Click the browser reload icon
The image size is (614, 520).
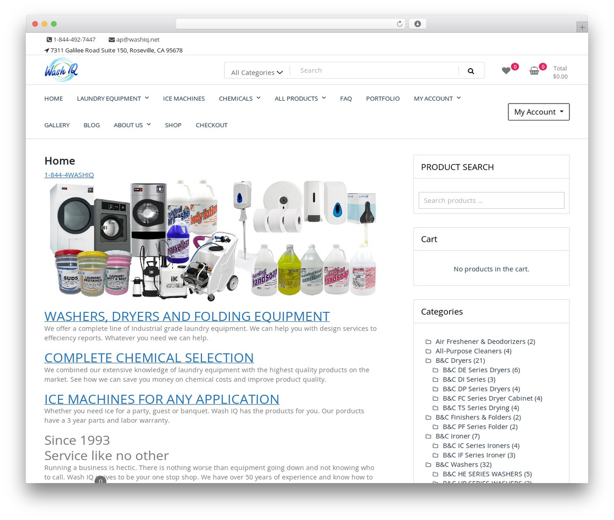(x=399, y=24)
